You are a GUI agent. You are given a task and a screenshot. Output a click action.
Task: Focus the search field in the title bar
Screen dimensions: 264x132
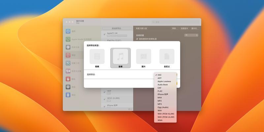coord(175,22)
